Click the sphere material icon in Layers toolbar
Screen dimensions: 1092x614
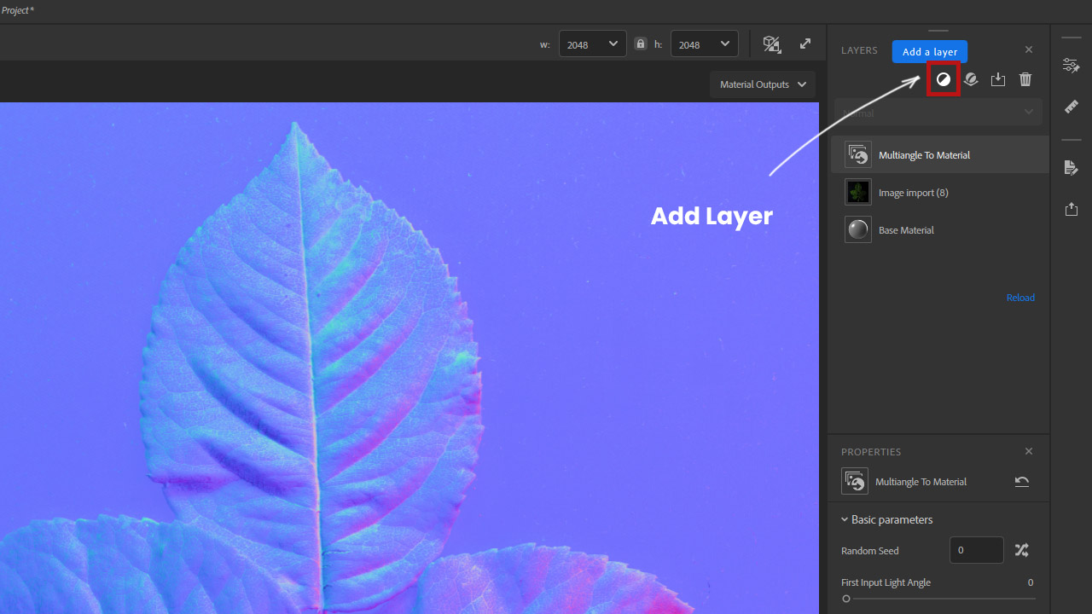(971, 79)
